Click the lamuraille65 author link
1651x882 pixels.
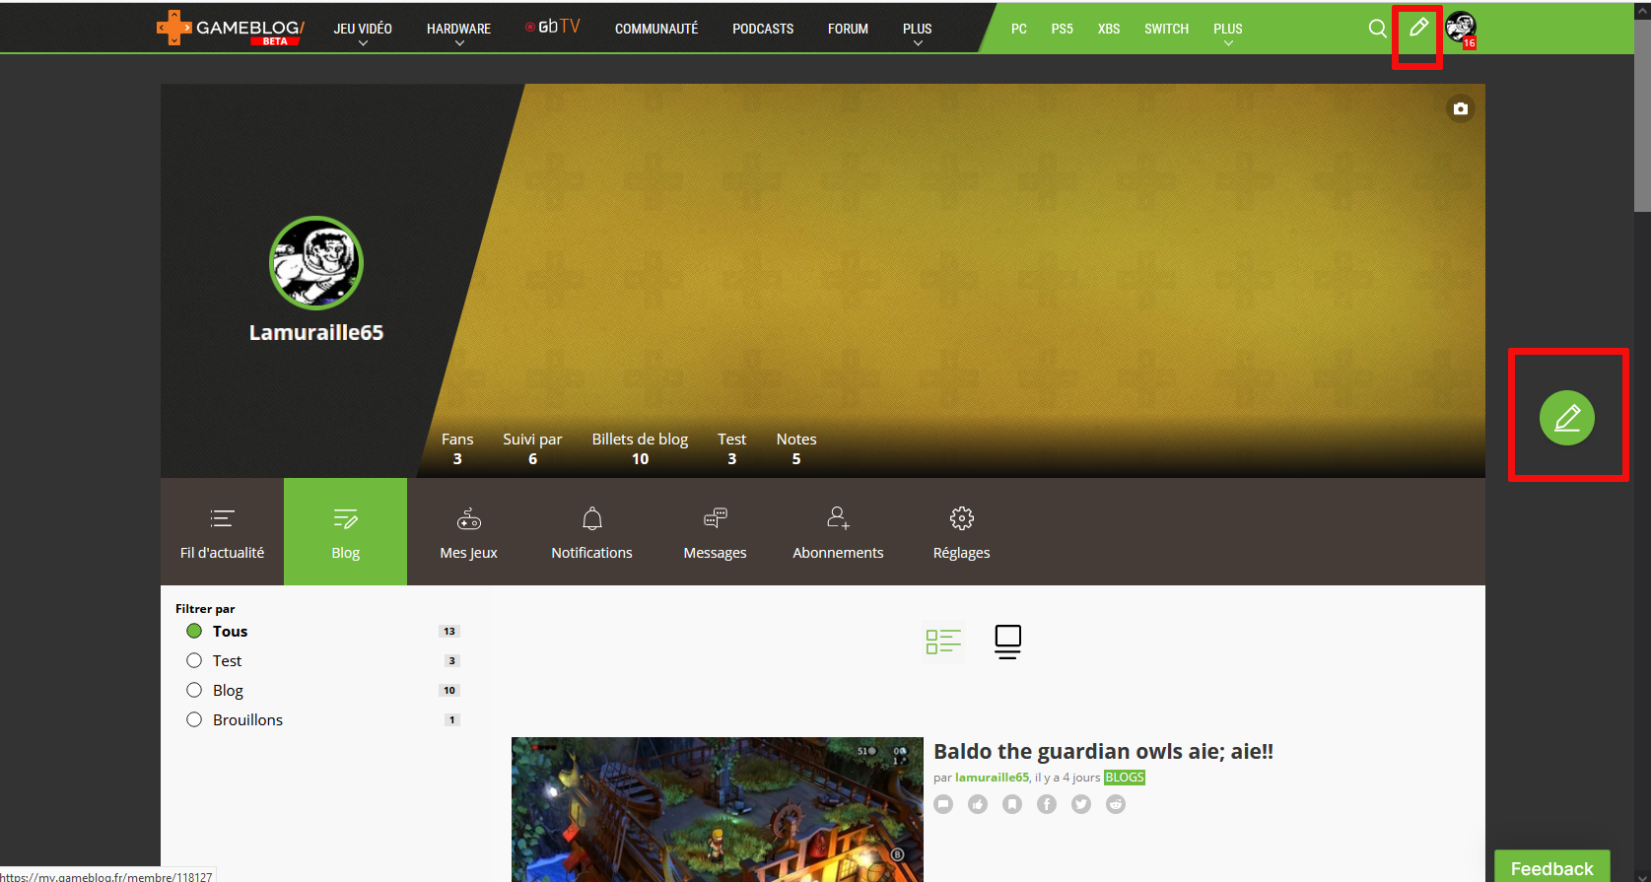tap(992, 777)
